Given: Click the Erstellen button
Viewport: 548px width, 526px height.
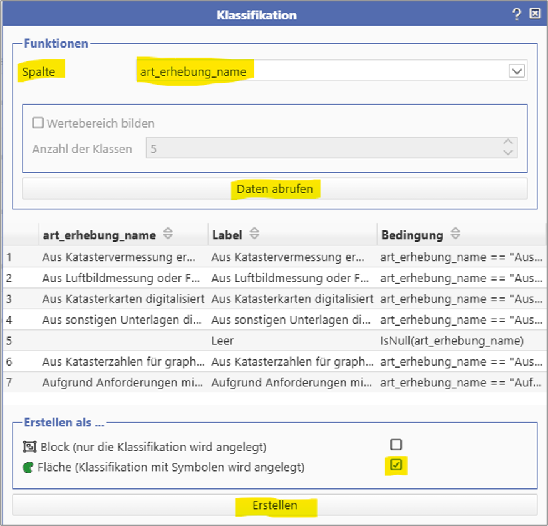Looking at the screenshot, I should pos(275,505).
